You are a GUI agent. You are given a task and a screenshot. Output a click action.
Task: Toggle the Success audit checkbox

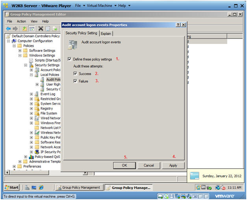pos(75,73)
